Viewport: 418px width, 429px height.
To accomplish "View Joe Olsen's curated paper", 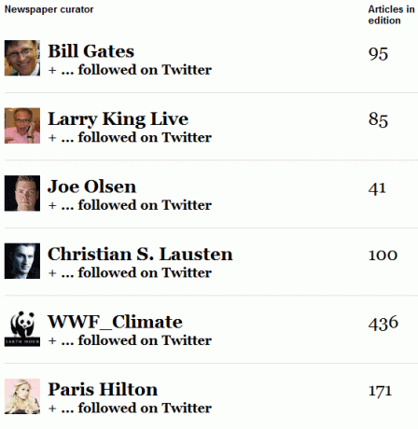I will [x=91, y=187].
